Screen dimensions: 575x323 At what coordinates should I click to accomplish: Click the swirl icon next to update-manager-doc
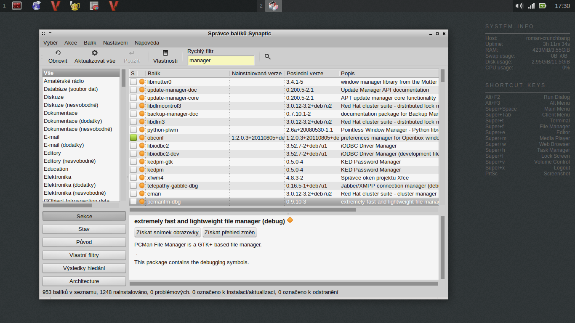tap(142, 90)
